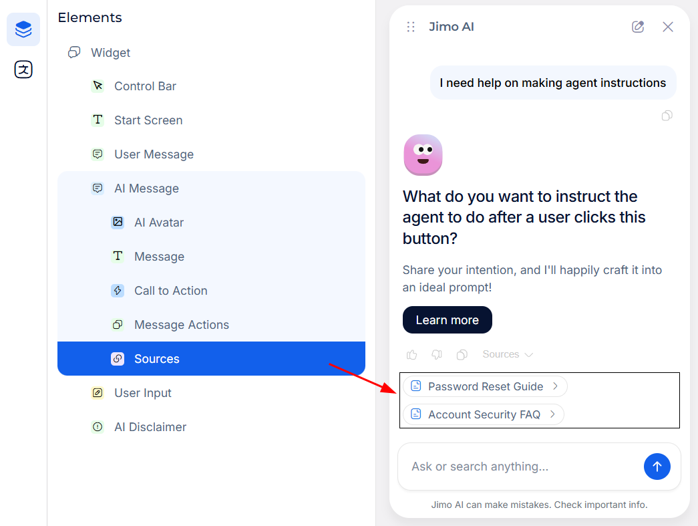Click the translation icon in left sidebar
This screenshot has width=698, height=526.
23,70
